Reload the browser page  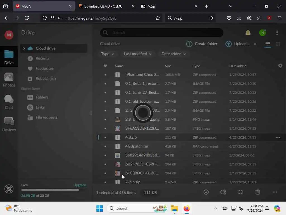pos(27,18)
